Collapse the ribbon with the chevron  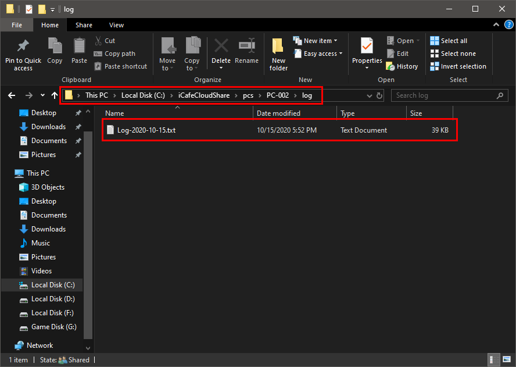496,25
